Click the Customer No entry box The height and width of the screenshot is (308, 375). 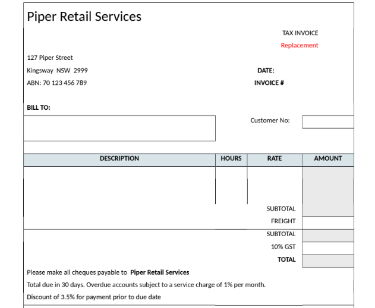[327, 122]
